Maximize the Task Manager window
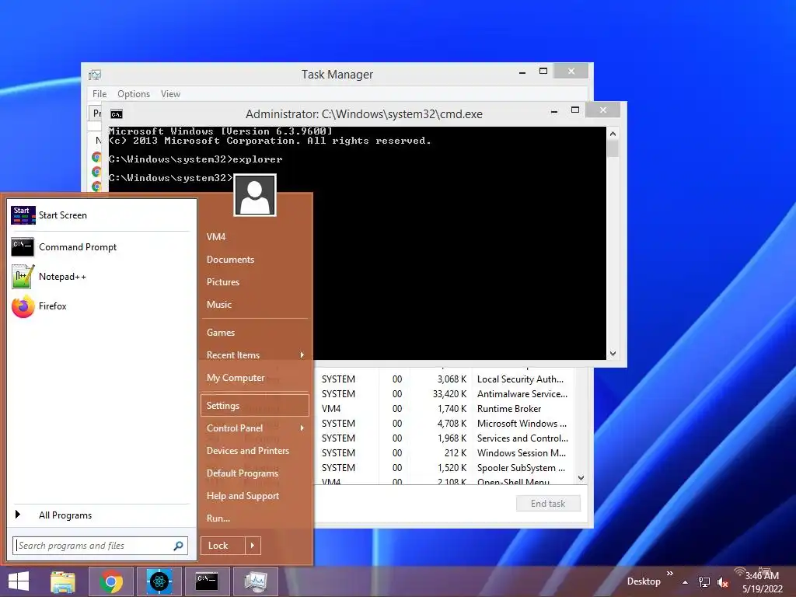 (543, 71)
